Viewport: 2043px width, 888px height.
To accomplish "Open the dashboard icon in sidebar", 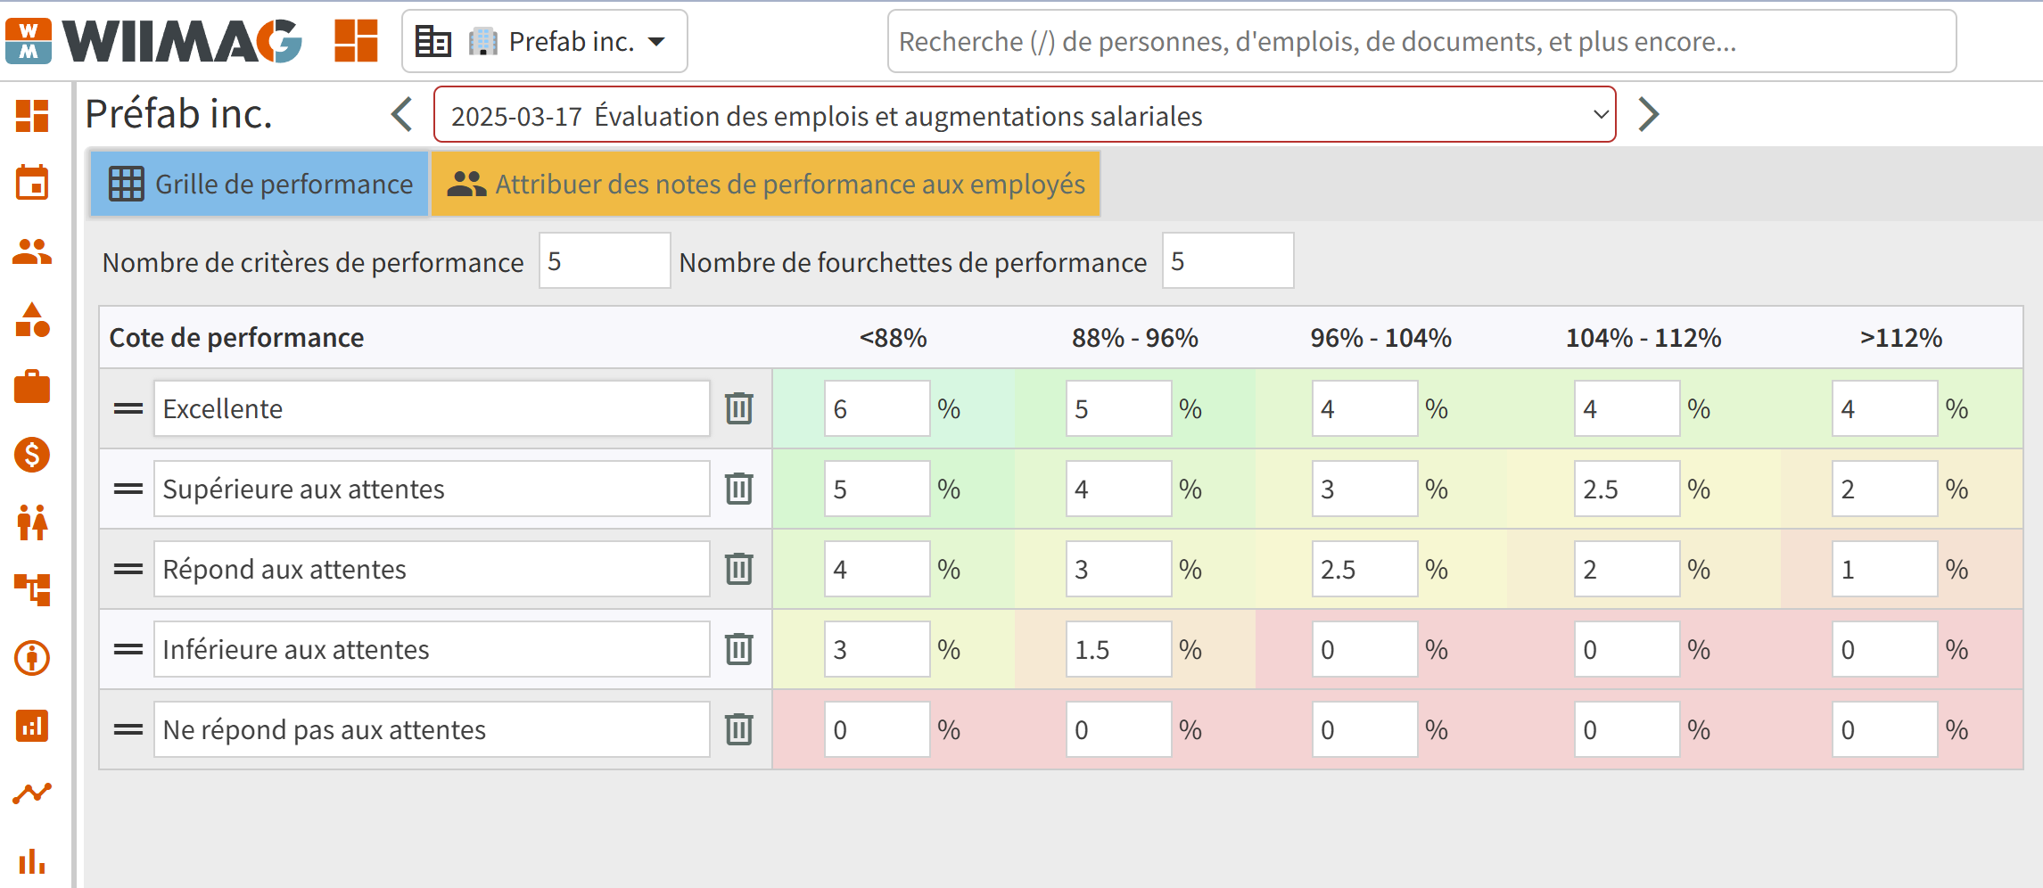I will 32,116.
